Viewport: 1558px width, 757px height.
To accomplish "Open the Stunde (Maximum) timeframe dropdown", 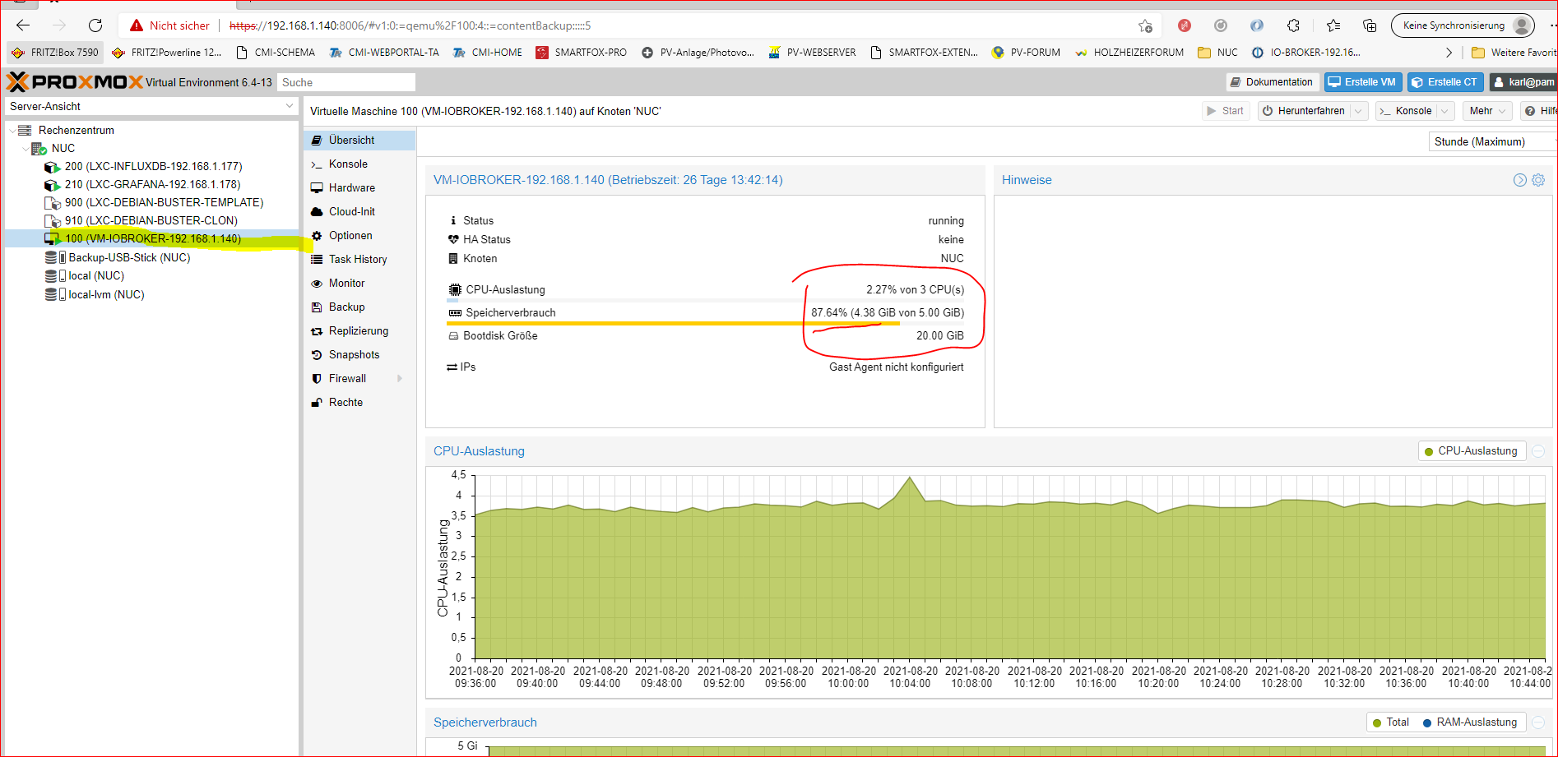I will click(1492, 141).
